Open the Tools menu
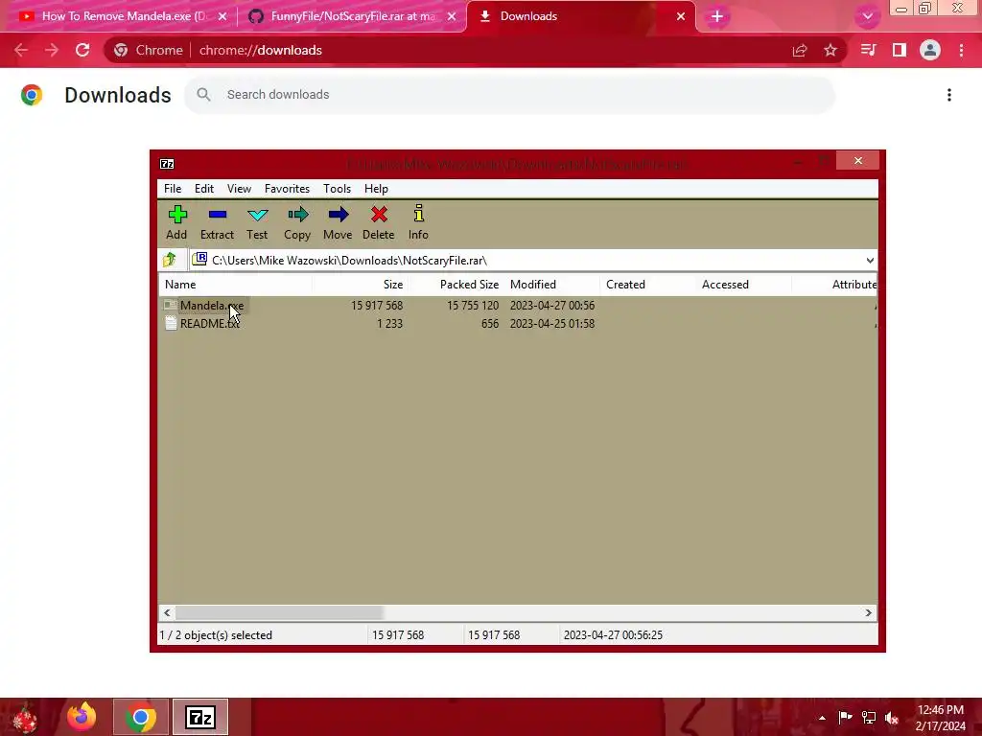This screenshot has height=736, width=982. point(337,189)
